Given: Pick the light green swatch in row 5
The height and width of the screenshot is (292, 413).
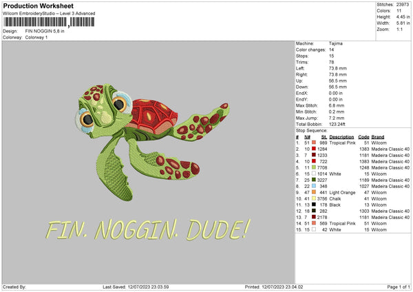Looking at the screenshot, I should pos(314,167).
